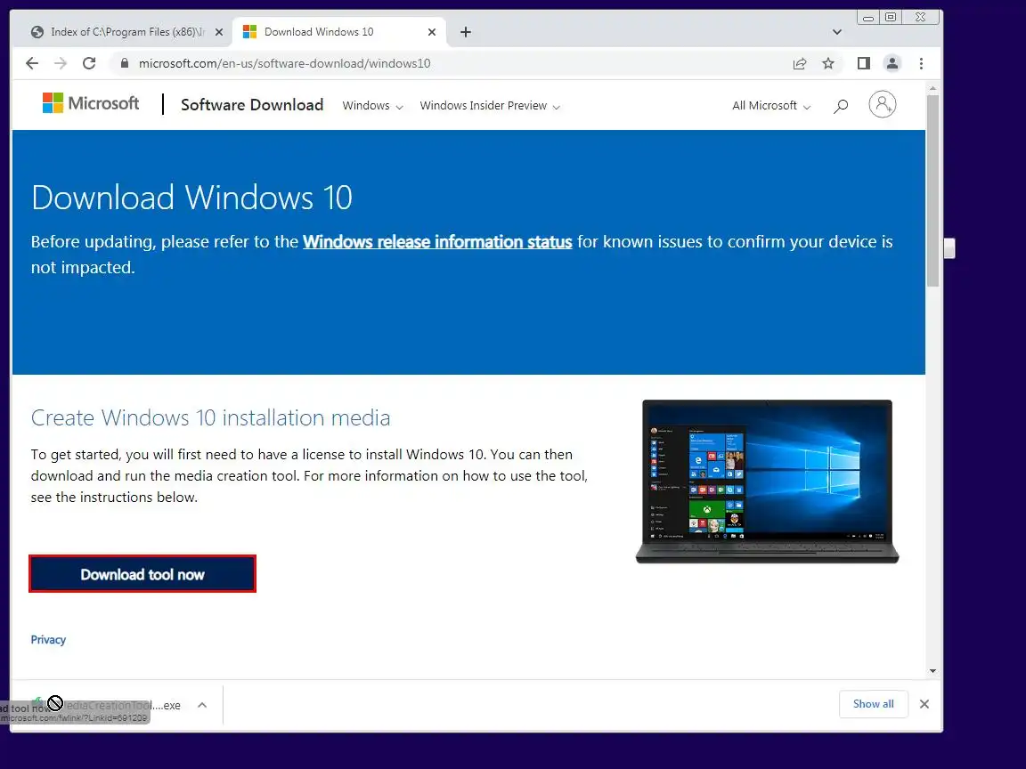
Task: Click the page scroll up arrow
Action: tap(932, 87)
